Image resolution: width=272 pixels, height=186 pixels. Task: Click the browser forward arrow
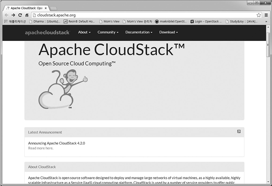click(x=13, y=15)
